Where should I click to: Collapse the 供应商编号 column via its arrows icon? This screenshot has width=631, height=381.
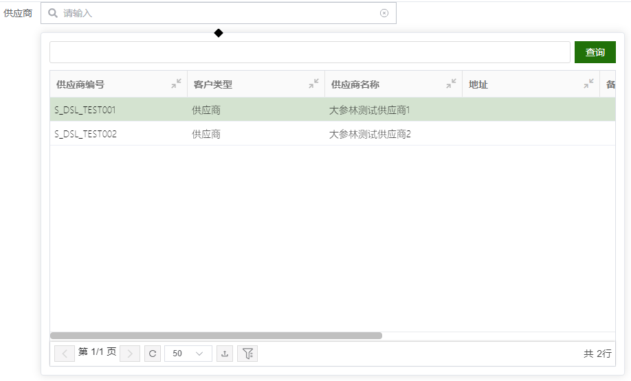(176, 84)
